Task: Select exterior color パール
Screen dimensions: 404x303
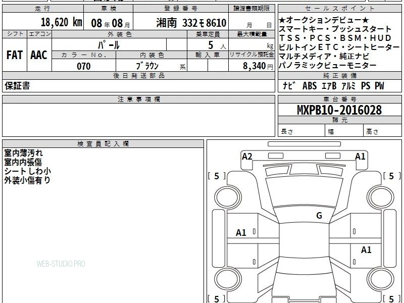Action: click(109, 45)
